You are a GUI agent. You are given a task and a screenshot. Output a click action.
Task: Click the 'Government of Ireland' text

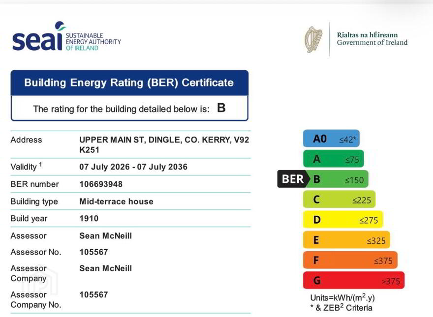[x=372, y=42]
